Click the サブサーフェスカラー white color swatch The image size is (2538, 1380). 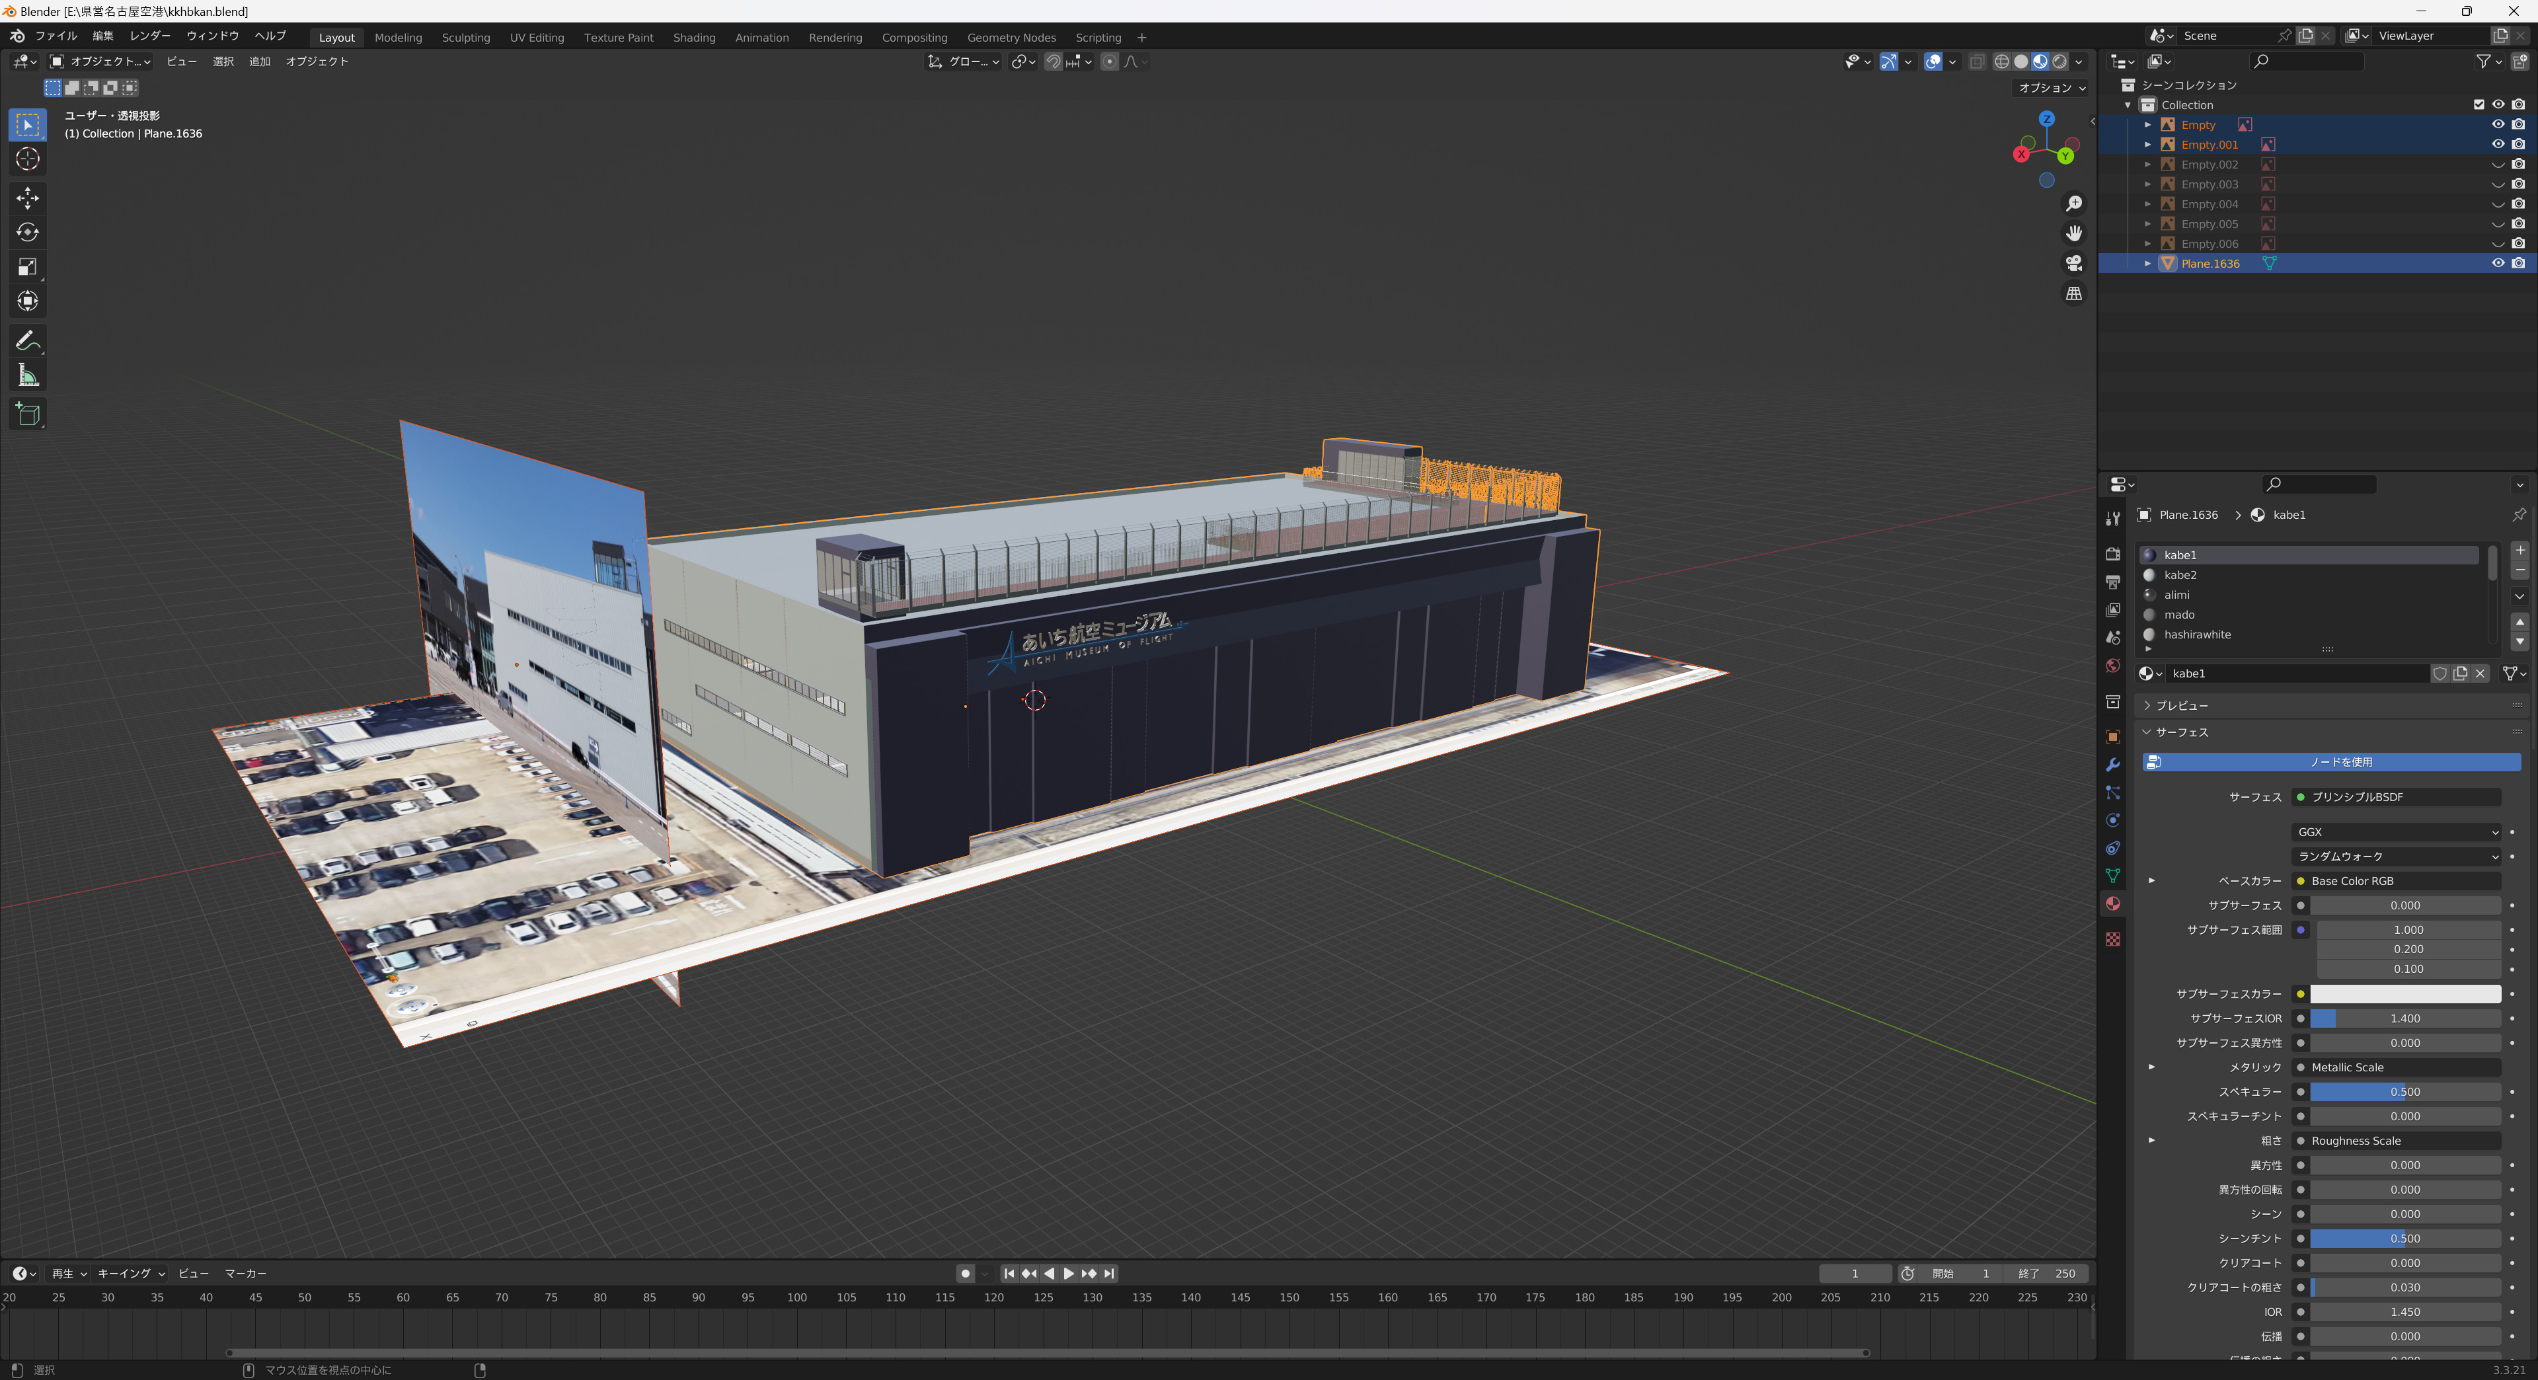pyautogui.click(x=2405, y=994)
